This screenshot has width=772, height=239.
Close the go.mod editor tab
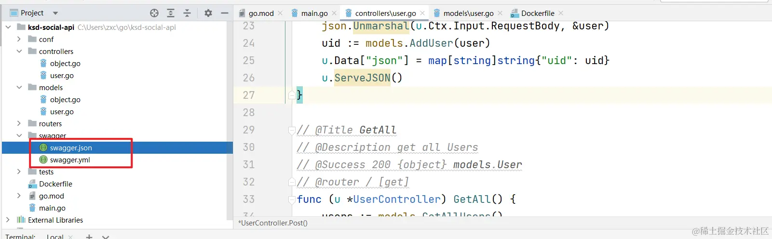click(280, 13)
